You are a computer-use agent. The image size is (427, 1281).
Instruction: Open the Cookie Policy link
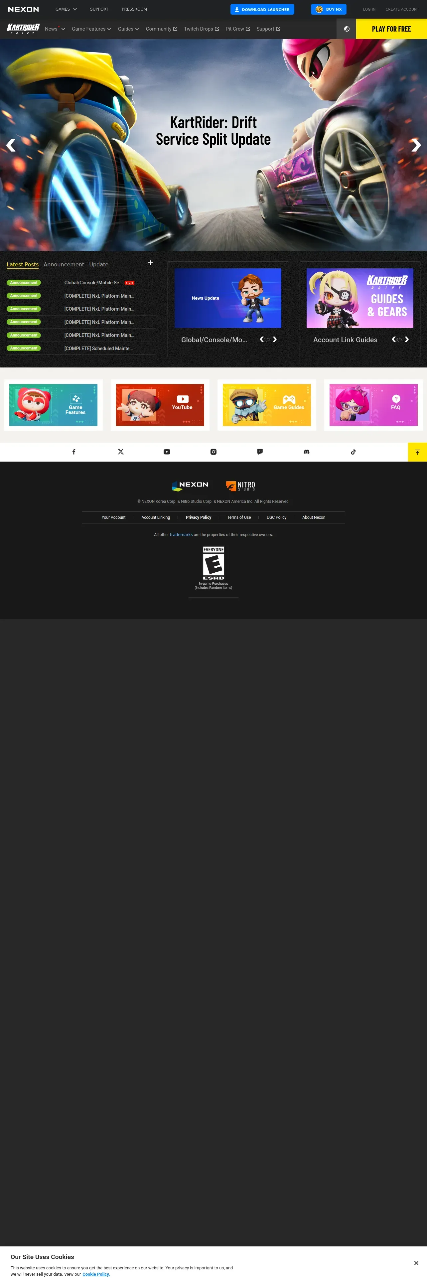click(96, 1274)
